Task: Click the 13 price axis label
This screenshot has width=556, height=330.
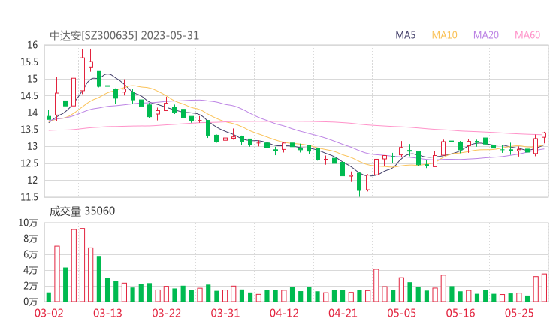Action: [x=32, y=146]
